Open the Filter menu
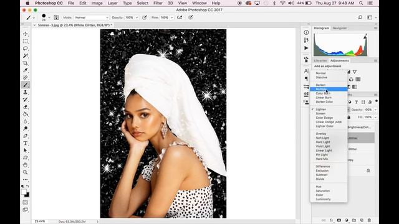This screenshot has width=399, height=224. [158, 3]
